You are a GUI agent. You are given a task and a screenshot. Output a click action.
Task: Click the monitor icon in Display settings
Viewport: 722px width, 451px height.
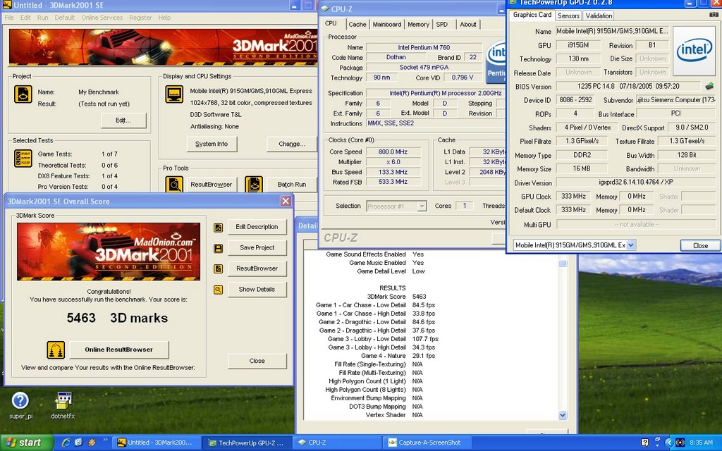[174, 94]
